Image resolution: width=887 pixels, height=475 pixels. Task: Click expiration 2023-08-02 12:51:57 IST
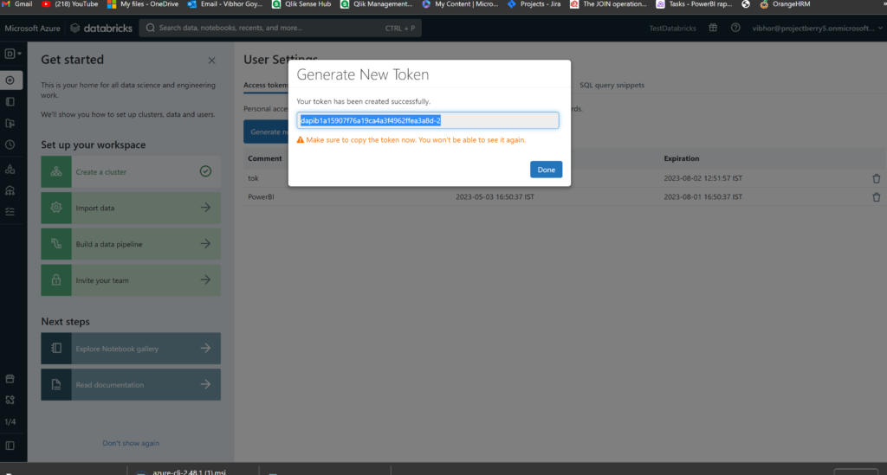[x=702, y=178]
